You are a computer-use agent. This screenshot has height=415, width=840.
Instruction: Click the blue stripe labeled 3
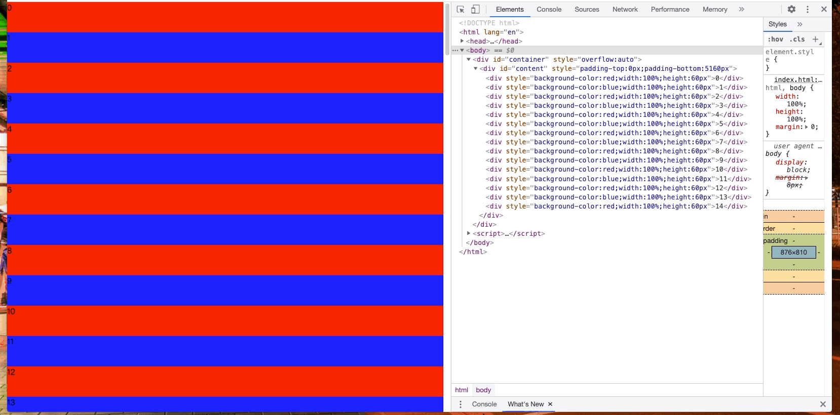click(x=225, y=108)
